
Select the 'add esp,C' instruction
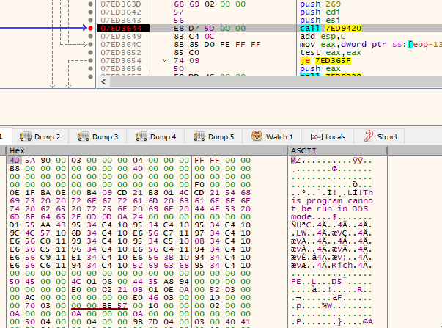(323, 37)
